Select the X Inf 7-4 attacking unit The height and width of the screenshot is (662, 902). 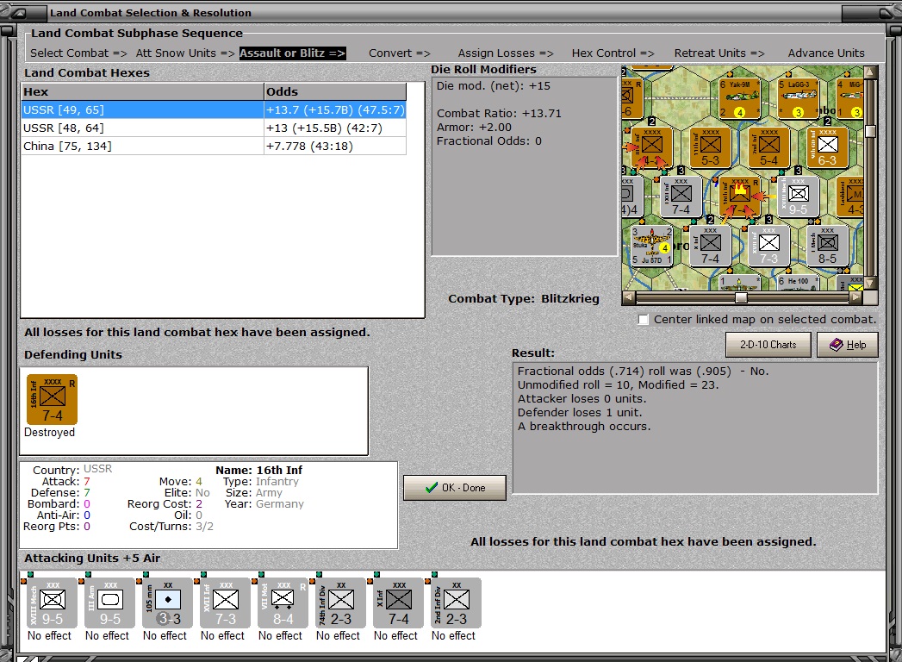point(398,603)
